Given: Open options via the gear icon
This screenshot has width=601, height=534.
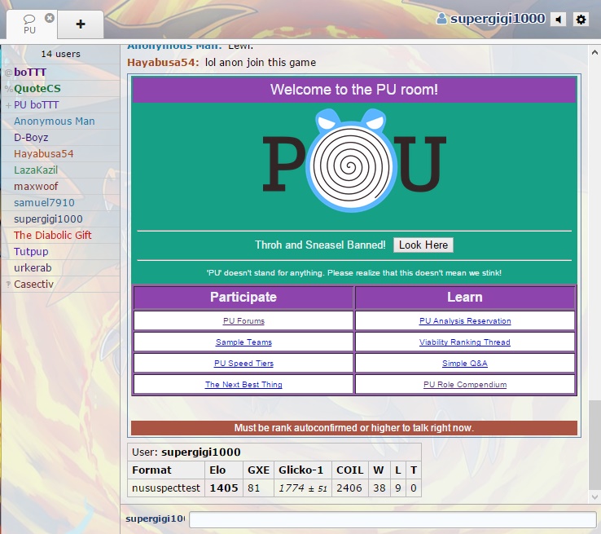Looking at the screenshot, I should pos(581,20).
